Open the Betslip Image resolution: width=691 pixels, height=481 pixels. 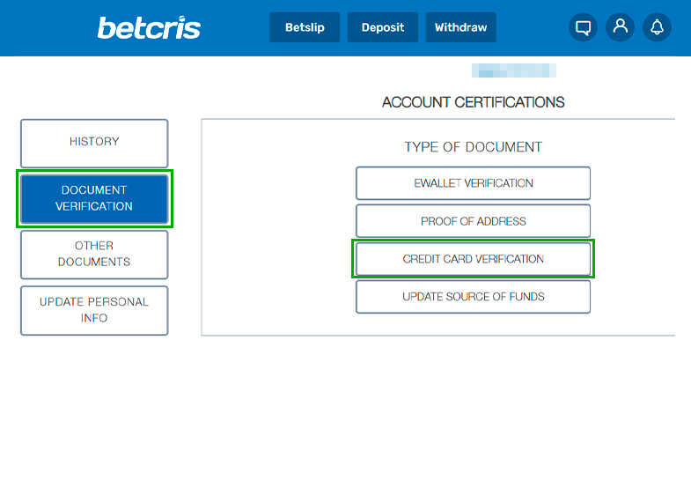click(305, 27)
